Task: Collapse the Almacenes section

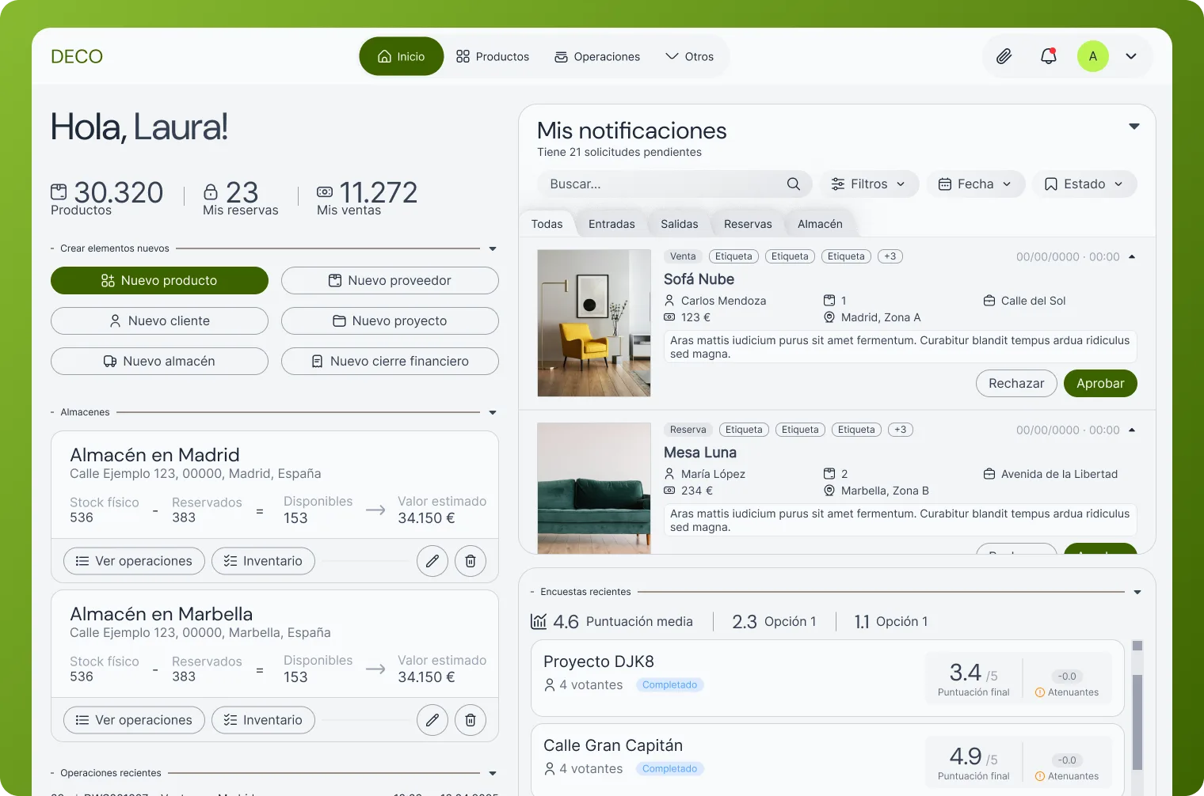Action: 493,412
